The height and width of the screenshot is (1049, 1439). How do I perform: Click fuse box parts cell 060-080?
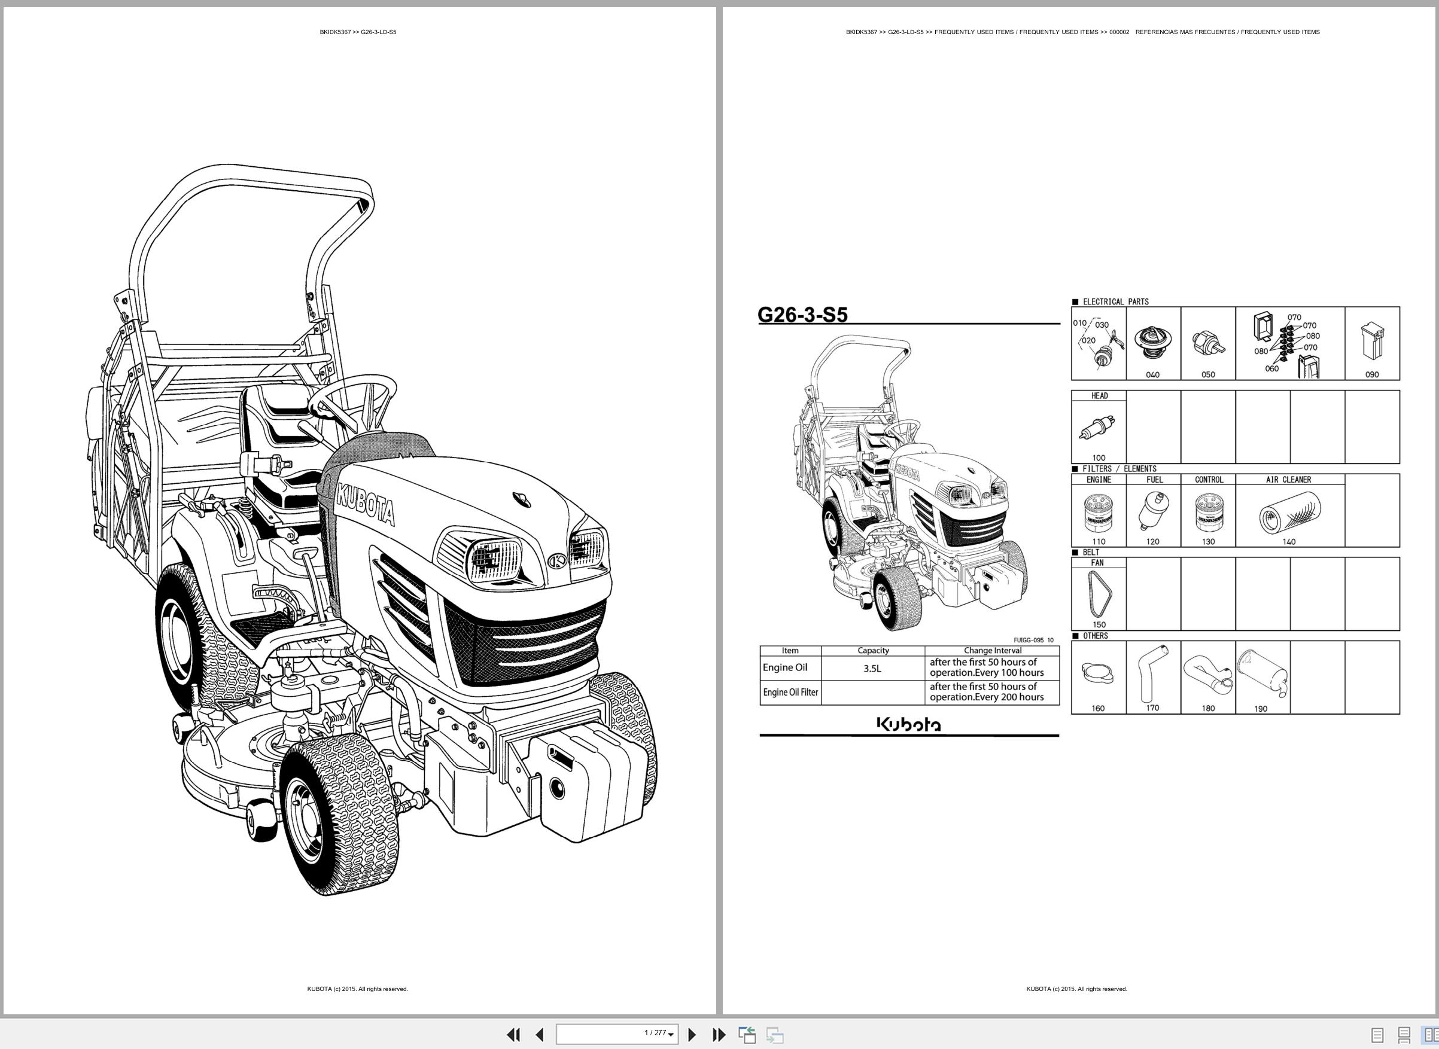(x=1289, y=343)
